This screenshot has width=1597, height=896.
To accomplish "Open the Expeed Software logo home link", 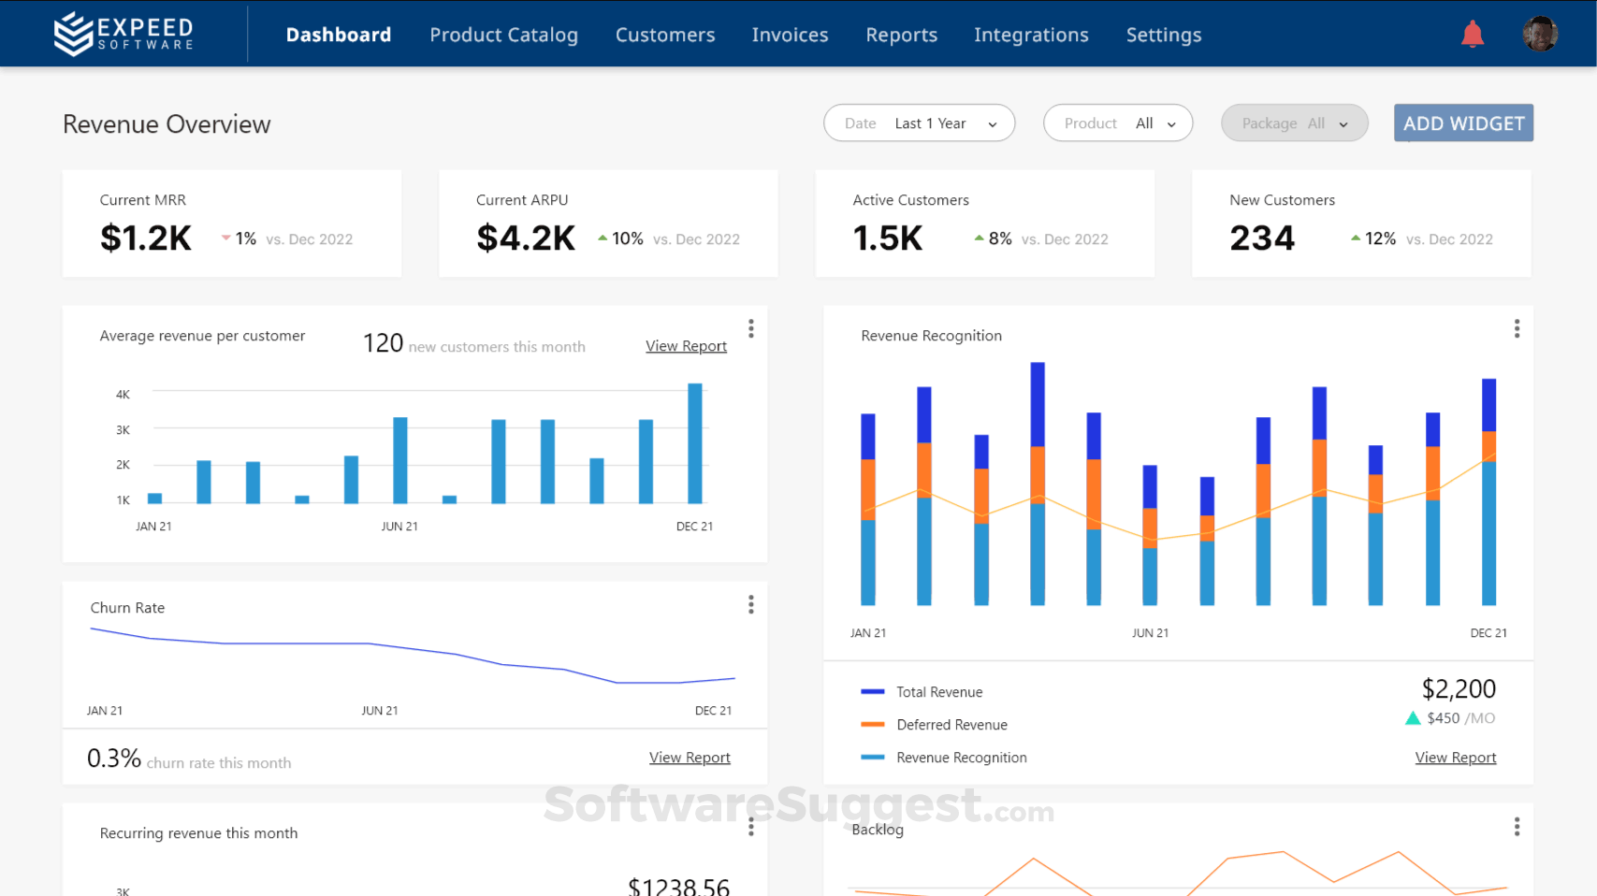I will click(x=123, y=33).
